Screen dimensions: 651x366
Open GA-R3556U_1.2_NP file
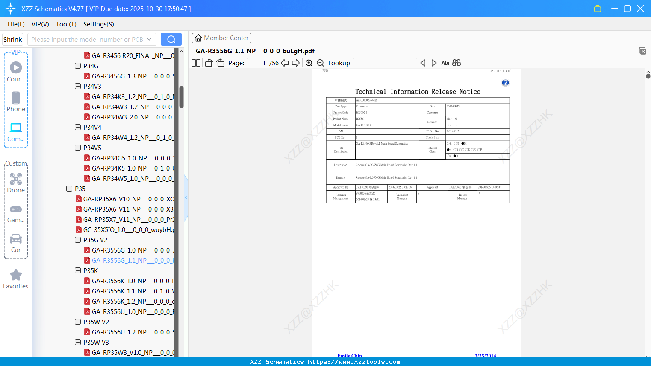point(129,332)
